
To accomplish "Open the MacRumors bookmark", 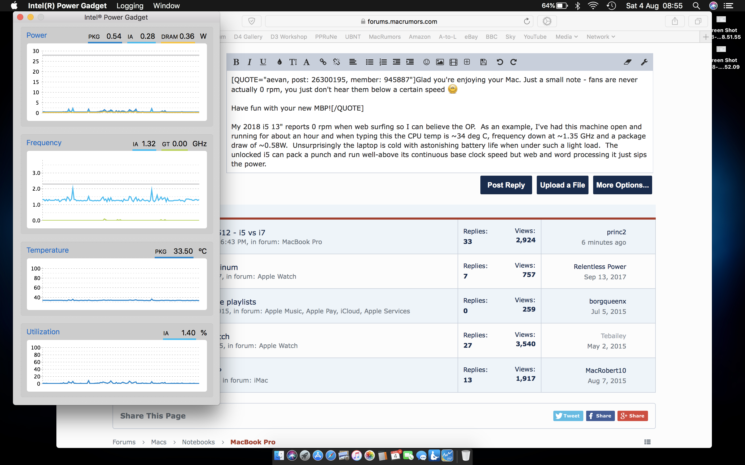I will (x=384, y=37).
